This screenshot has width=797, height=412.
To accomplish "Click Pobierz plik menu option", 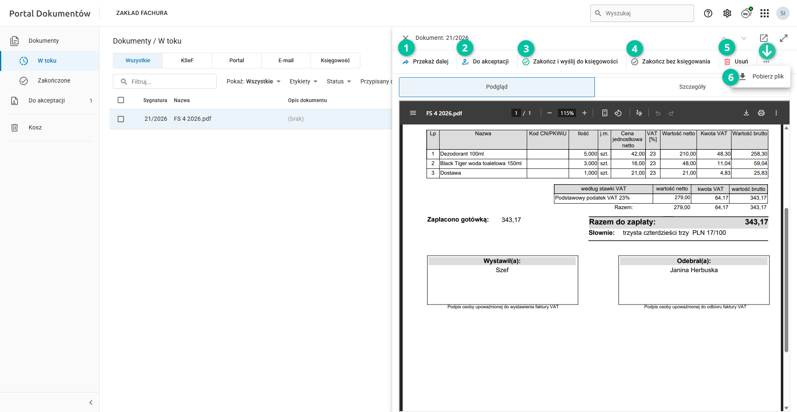I will click(768, 76).
